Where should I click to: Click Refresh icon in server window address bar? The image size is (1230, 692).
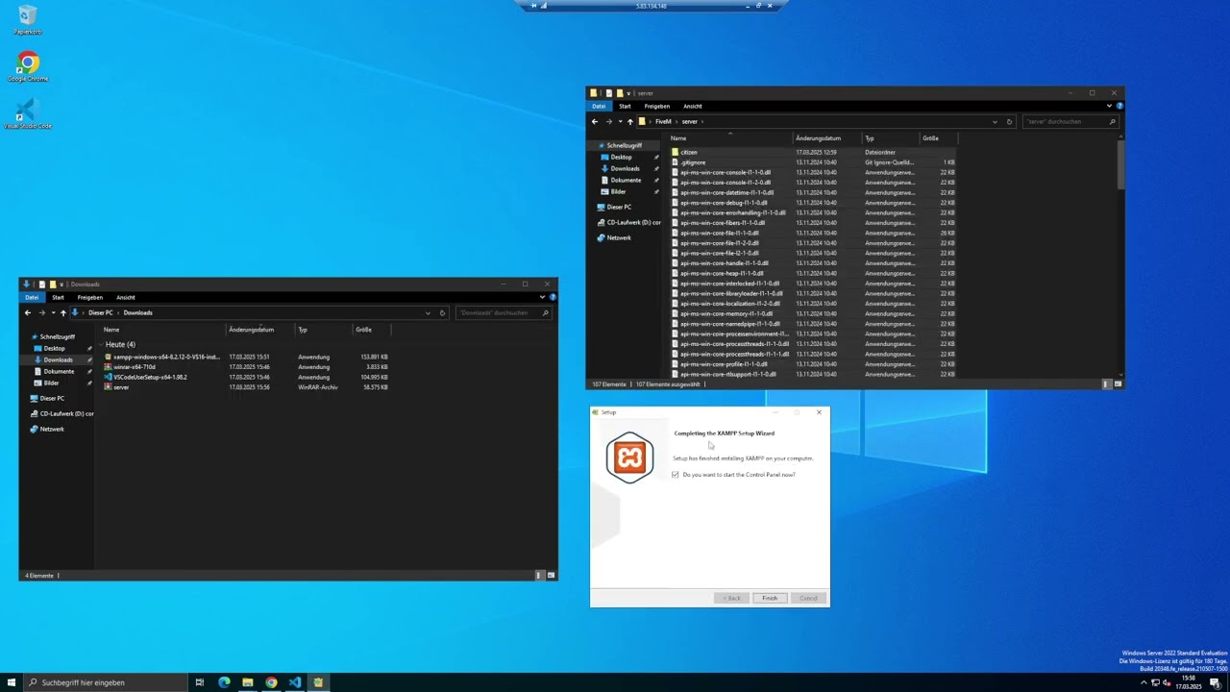coord(1009,122)
